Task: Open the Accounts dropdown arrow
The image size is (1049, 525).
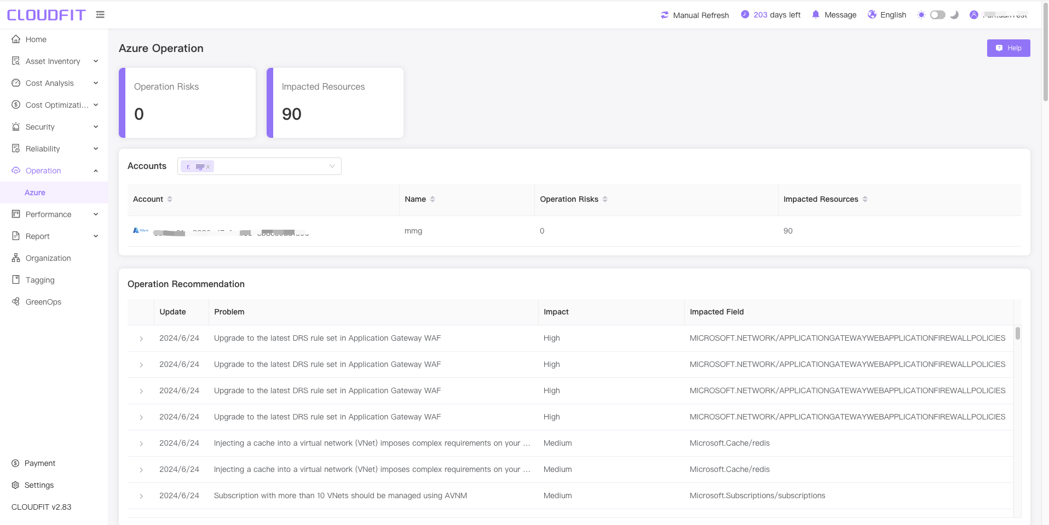Action: (332, 166)
